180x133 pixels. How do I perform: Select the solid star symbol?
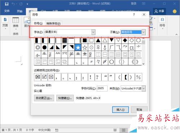(78, 47)
